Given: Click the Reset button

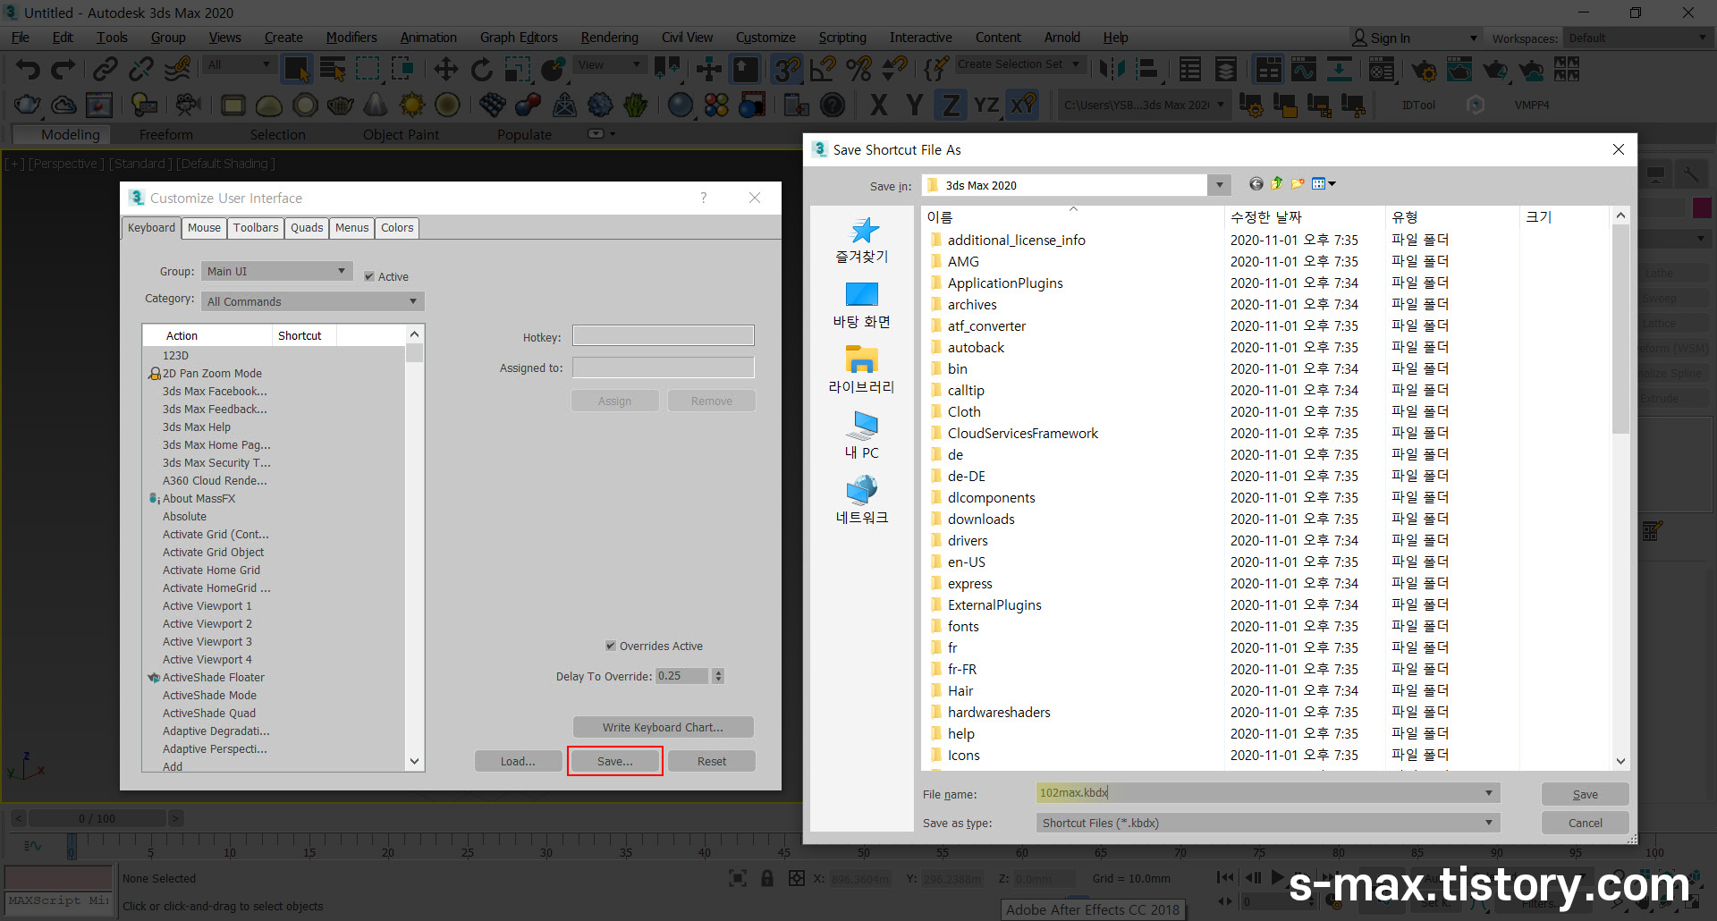Looking at the screenshot, I should click(x=712, y=761).
